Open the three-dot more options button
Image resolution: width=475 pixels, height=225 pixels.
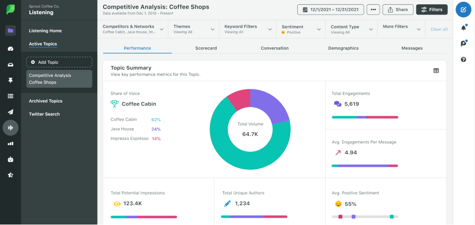tap(373, 9)
